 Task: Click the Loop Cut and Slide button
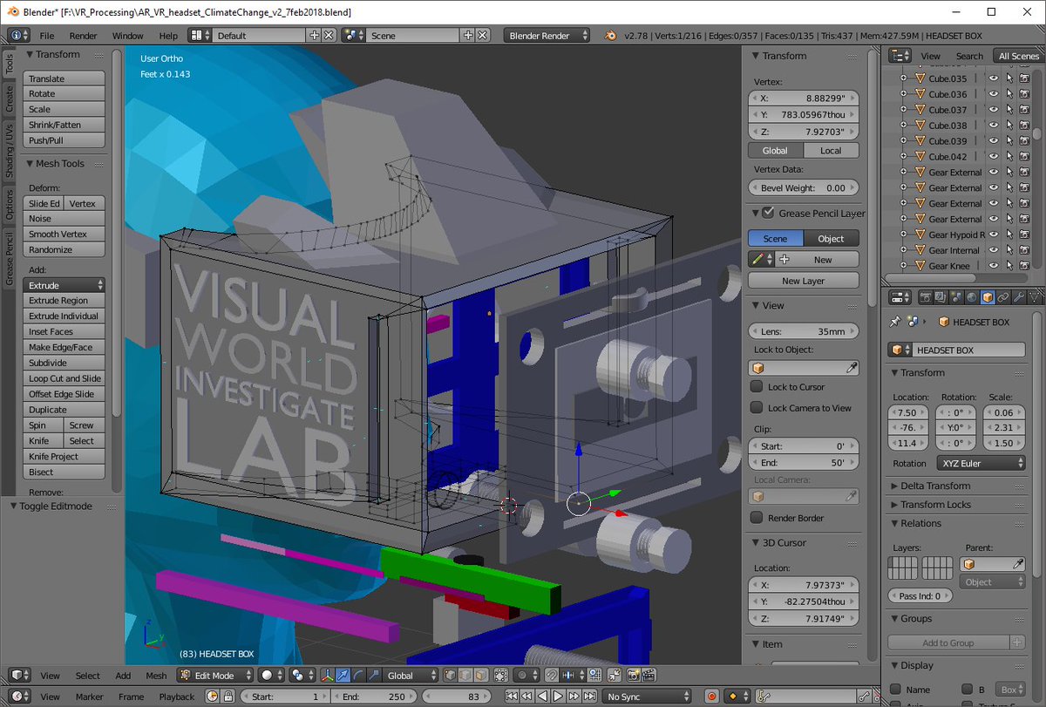(65, 378)
